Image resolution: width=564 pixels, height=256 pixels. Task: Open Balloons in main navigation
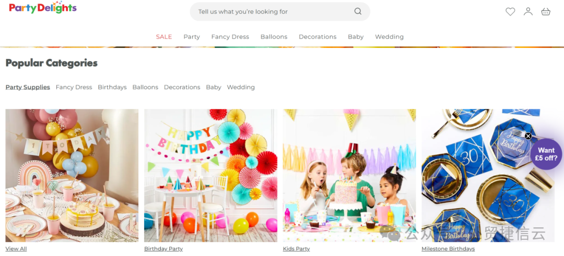274,36
